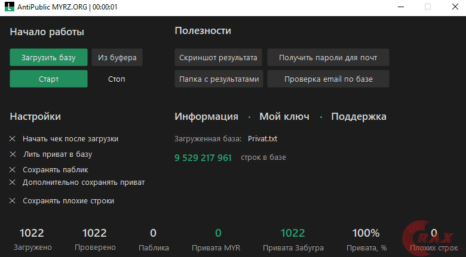The width and height of the screenshot is (466, 257).
Task: Switch to the Мой ключ tab
Action: coord(284,116)
